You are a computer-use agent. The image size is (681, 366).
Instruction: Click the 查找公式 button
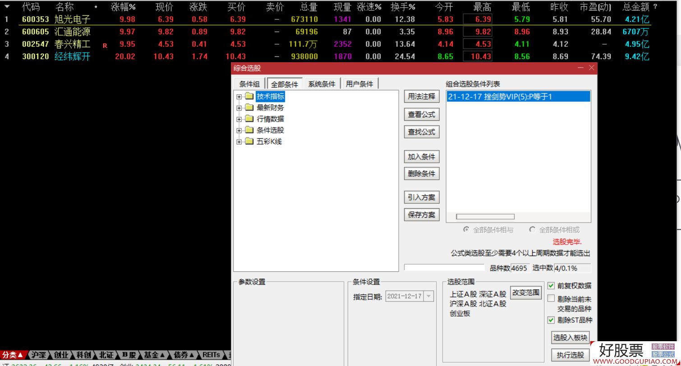(422, 132)
